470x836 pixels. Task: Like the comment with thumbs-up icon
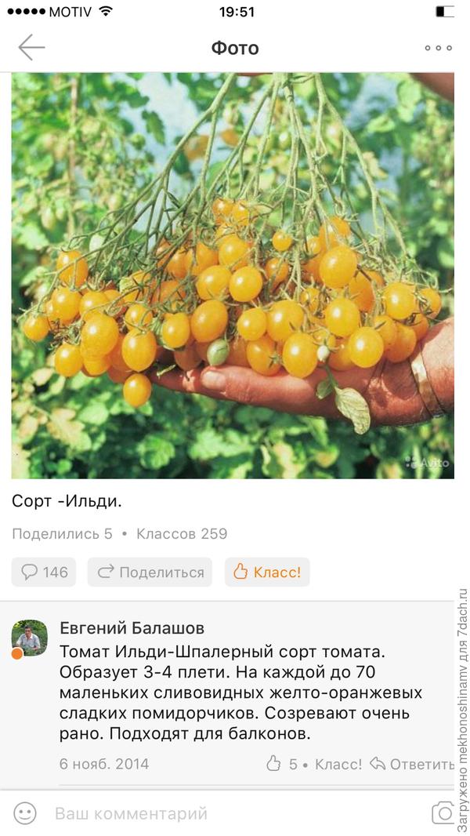pyautogui.click(x=273, y=763)
